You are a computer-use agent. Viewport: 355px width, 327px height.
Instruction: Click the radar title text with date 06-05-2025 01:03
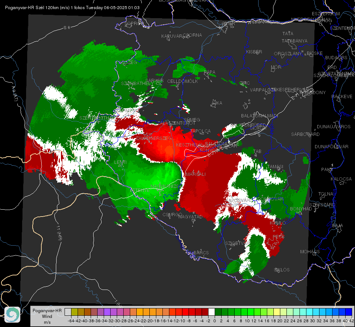coord(72,8)
